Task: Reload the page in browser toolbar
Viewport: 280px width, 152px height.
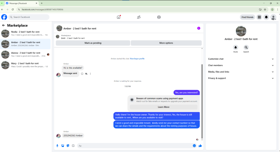Action: pyautogui.click(x=13, y=9)
